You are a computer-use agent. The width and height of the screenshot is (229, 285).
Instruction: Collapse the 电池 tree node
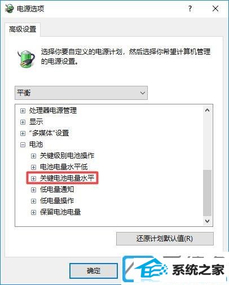23,144
